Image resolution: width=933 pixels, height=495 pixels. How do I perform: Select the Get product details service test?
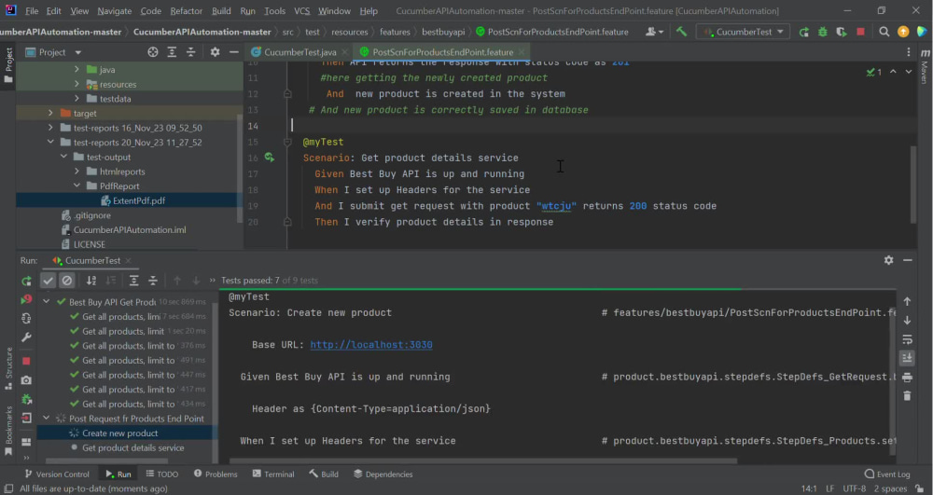coord(133,448)
